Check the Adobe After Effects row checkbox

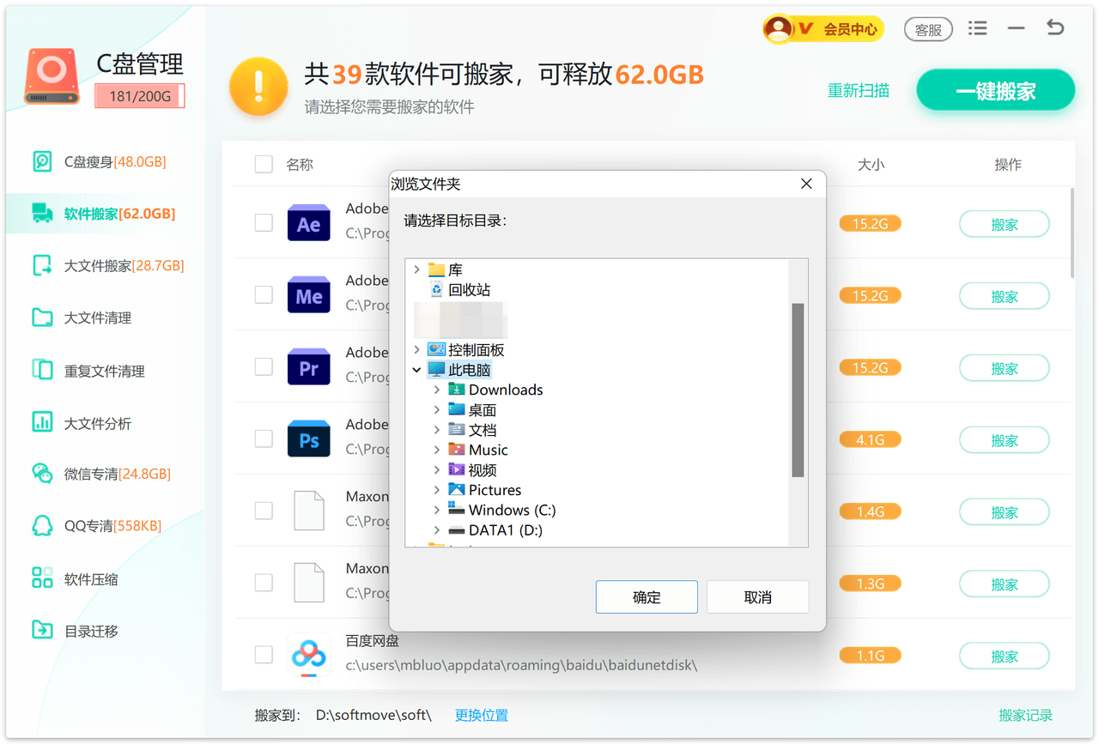pyautogui.click(x=264, y=222)
